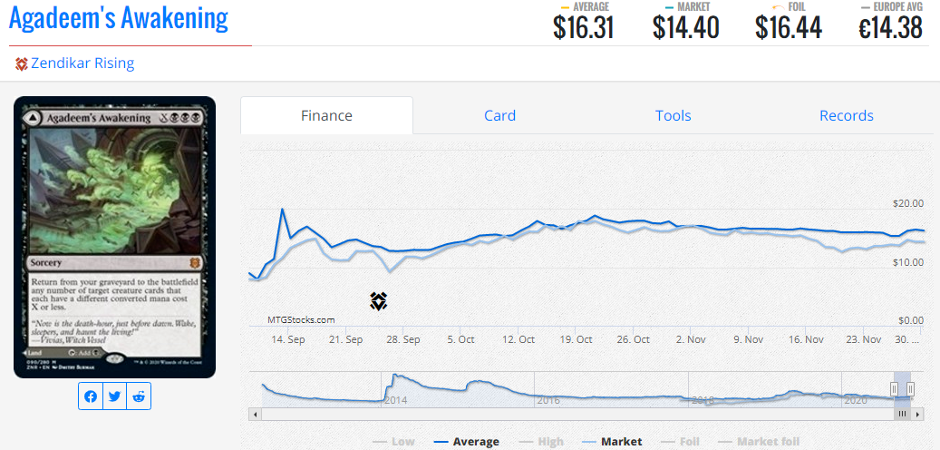Click the scrollbar left arrow under chart
The image size is (940, 450).
click(x=256, y=414)
